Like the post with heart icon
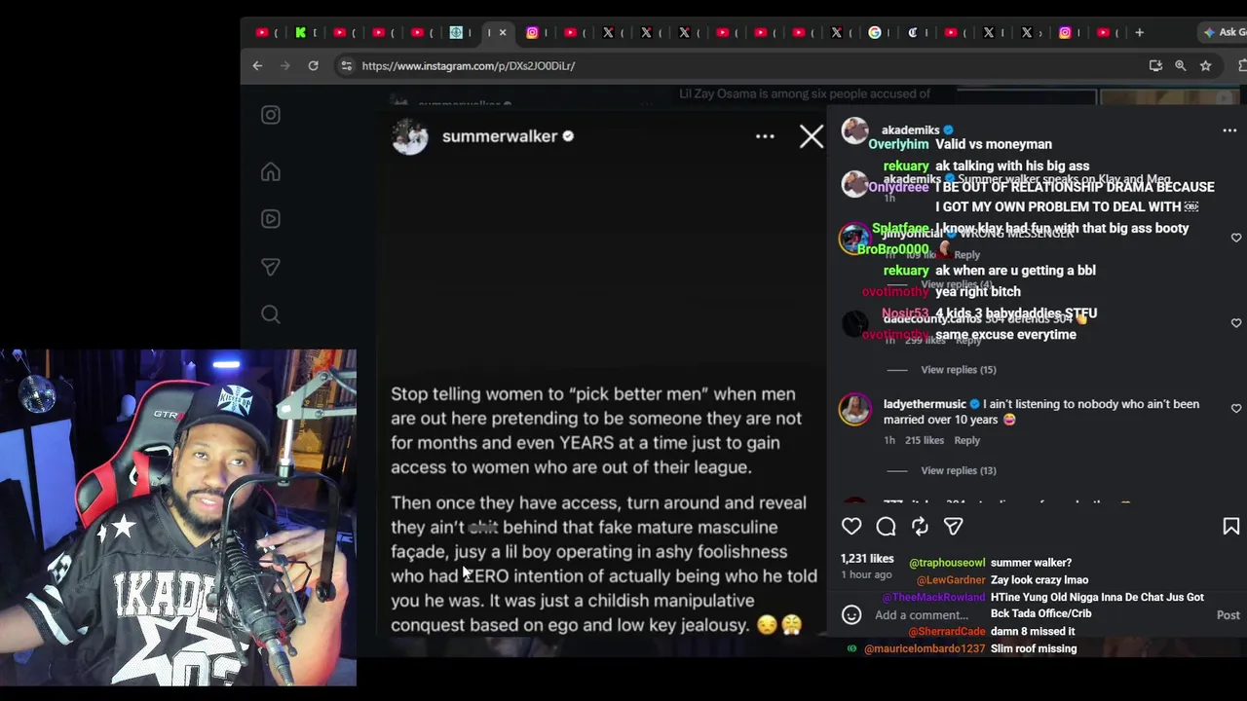The image size is (1247, 701). [x=851, y=526]
